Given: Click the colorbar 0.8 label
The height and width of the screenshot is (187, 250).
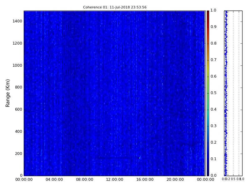Looking at the screenshot, I should (213, 43).
